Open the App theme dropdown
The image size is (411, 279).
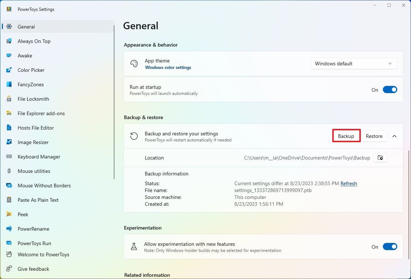coord(353,64)
